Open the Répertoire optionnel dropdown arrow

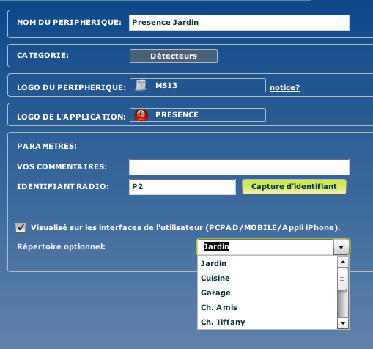[x=341, y=247]
